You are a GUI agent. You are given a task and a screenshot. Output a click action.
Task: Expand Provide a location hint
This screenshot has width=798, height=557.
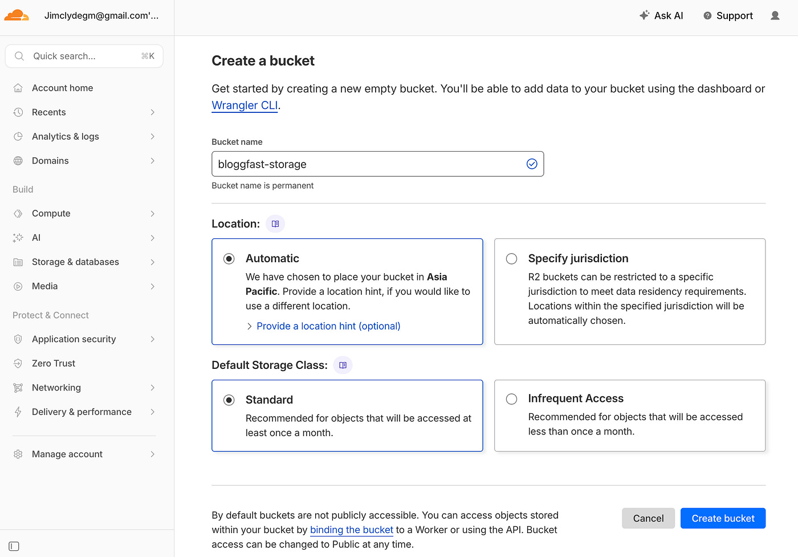[328, 326]
